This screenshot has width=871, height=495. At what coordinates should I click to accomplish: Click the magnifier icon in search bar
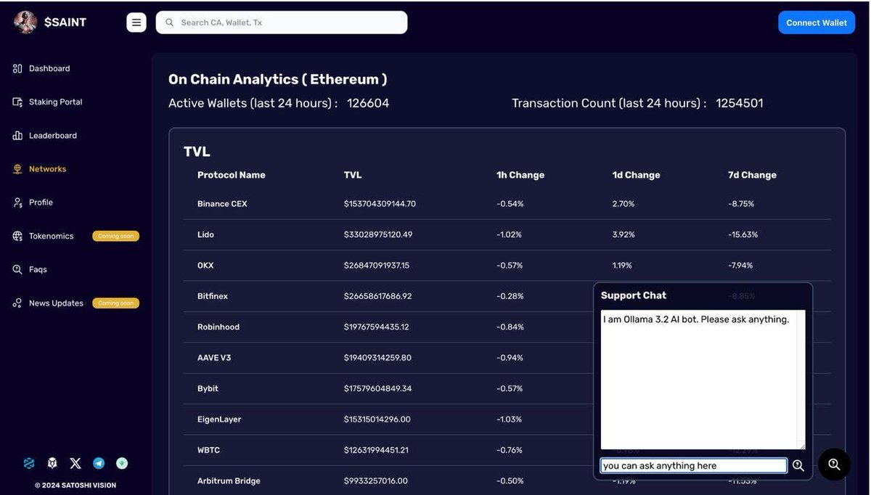[170, 22]
